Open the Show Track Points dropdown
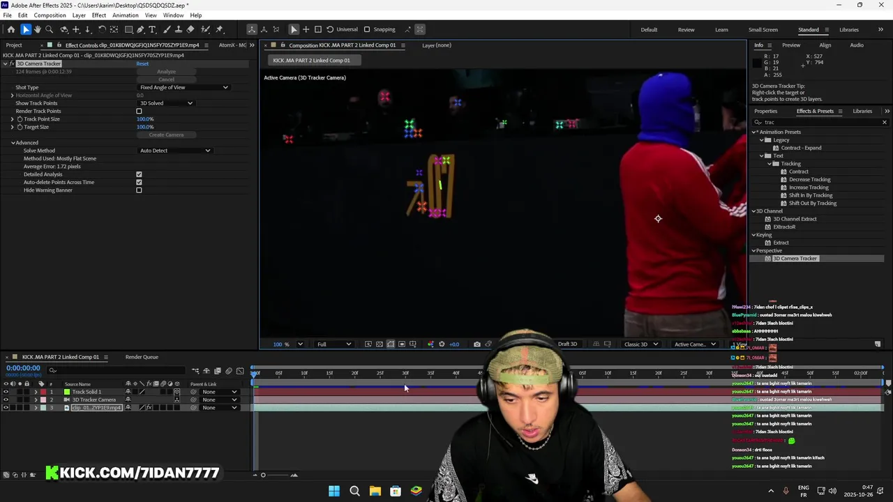 (x=166, y=103)
